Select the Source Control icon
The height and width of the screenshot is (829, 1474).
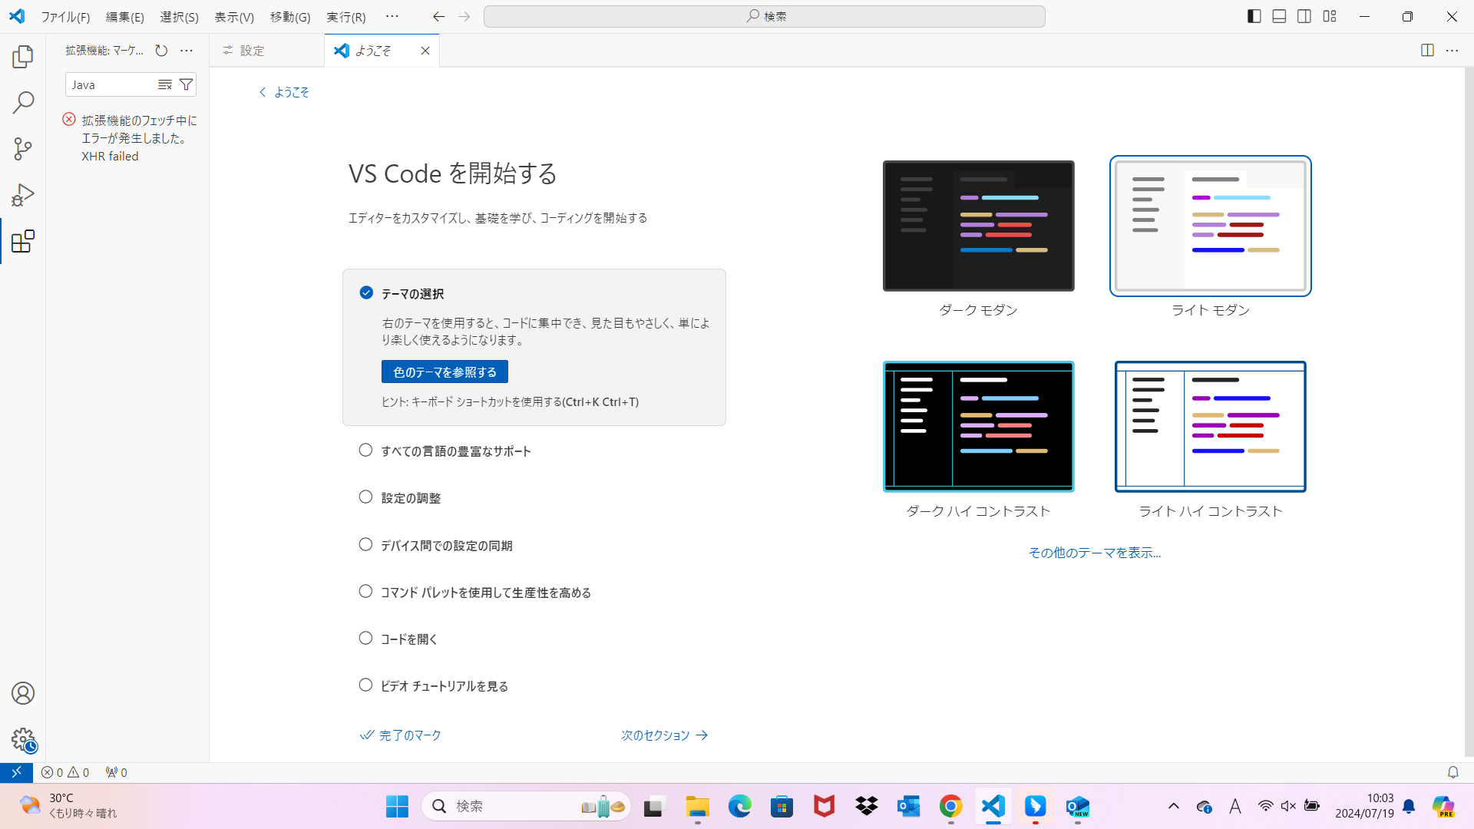[22, 148]
